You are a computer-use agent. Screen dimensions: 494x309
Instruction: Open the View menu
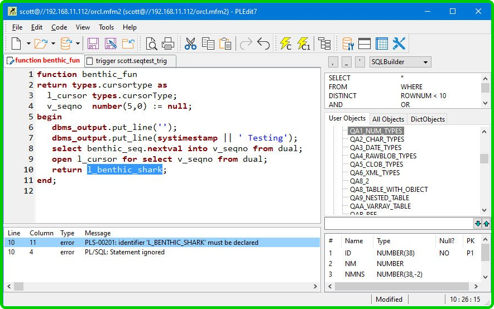(x=83, y=27)
